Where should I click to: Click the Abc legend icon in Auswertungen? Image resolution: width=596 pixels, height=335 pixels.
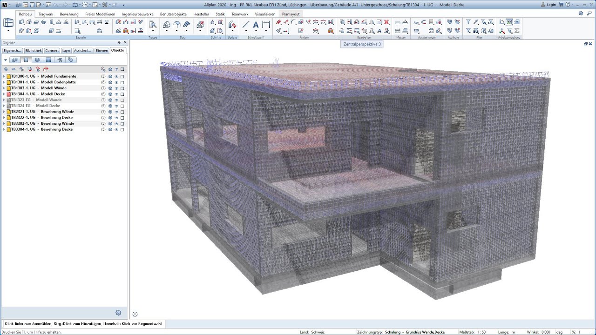pyautogui.click(x=416, y=22)
